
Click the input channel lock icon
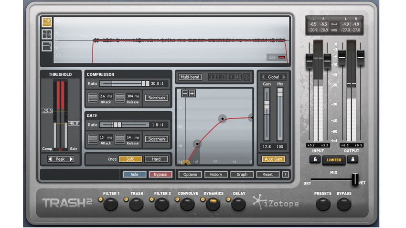[x=316, y=160]
